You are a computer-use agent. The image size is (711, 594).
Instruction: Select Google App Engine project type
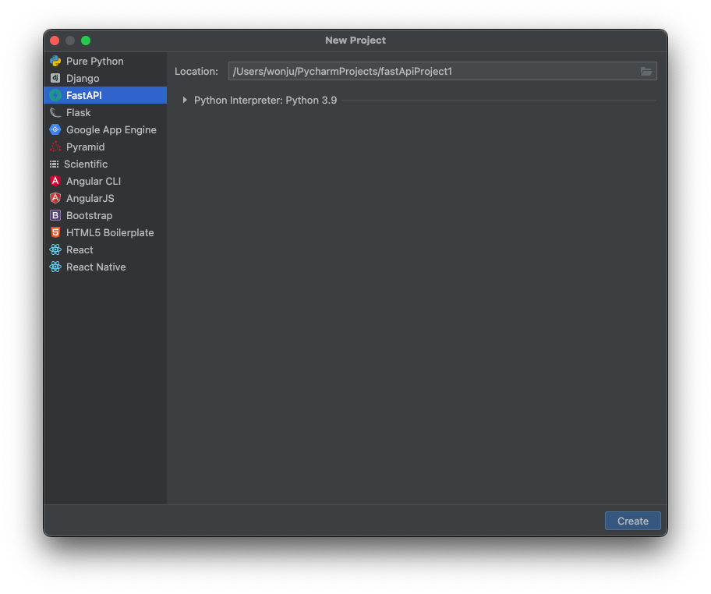tap(105, 129)
